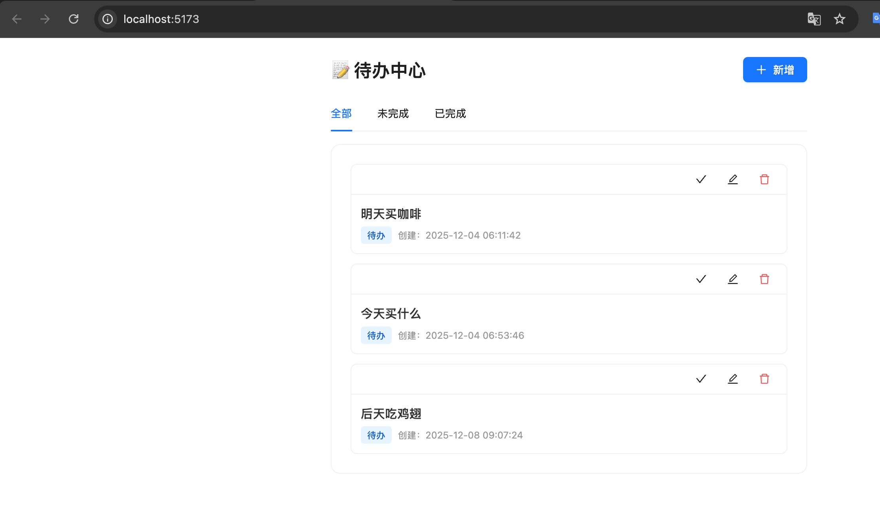This screenshot has width=880, height=505.
Task: Check off the '后天吃鸡翅' task
Action: pyautogui.click(x=701, y=379)
